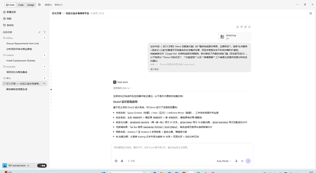Open the Windows Start menu

(104, 173)
